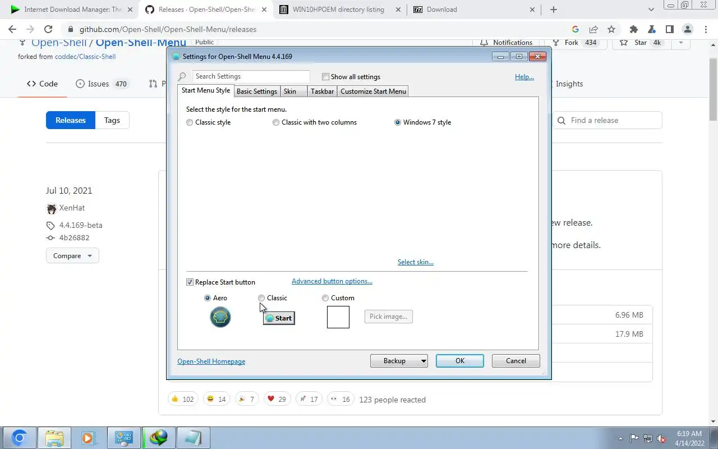Close the Releases Open-Shell tab
The width and height of the screenshot is (718, 449).
[264, 10]
